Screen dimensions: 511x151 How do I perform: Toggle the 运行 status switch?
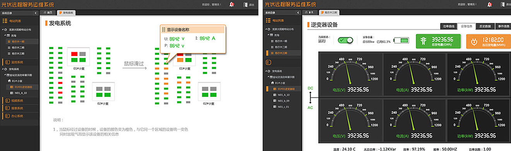point(345,40)
